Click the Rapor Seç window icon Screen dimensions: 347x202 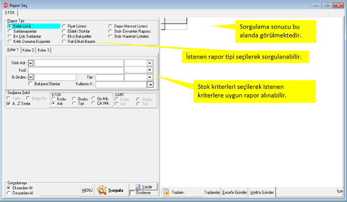5,5
